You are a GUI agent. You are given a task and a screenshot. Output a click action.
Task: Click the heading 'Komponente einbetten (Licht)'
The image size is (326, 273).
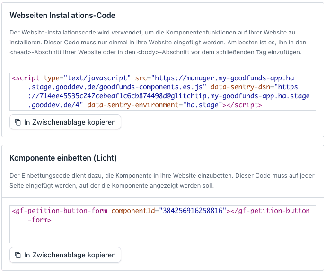(63, 158)
